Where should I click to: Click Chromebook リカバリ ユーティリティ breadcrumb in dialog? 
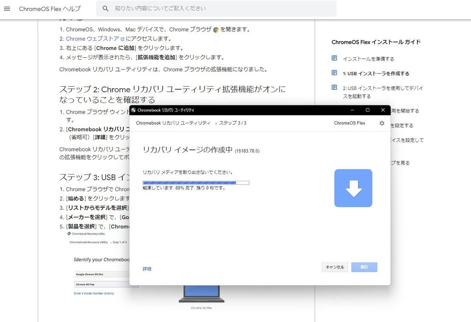173,123
